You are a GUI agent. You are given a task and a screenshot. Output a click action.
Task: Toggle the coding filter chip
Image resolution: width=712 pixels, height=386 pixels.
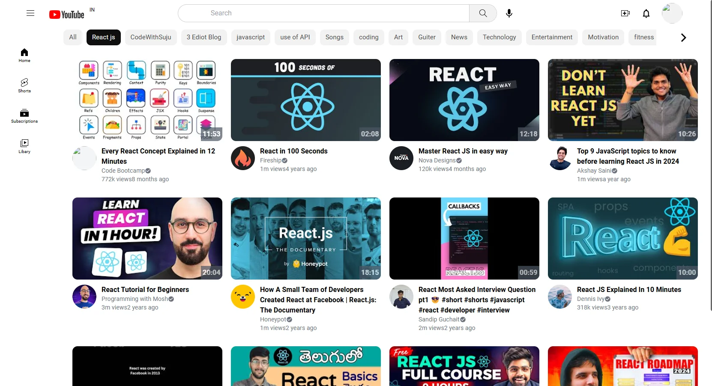tap(368, 37)
